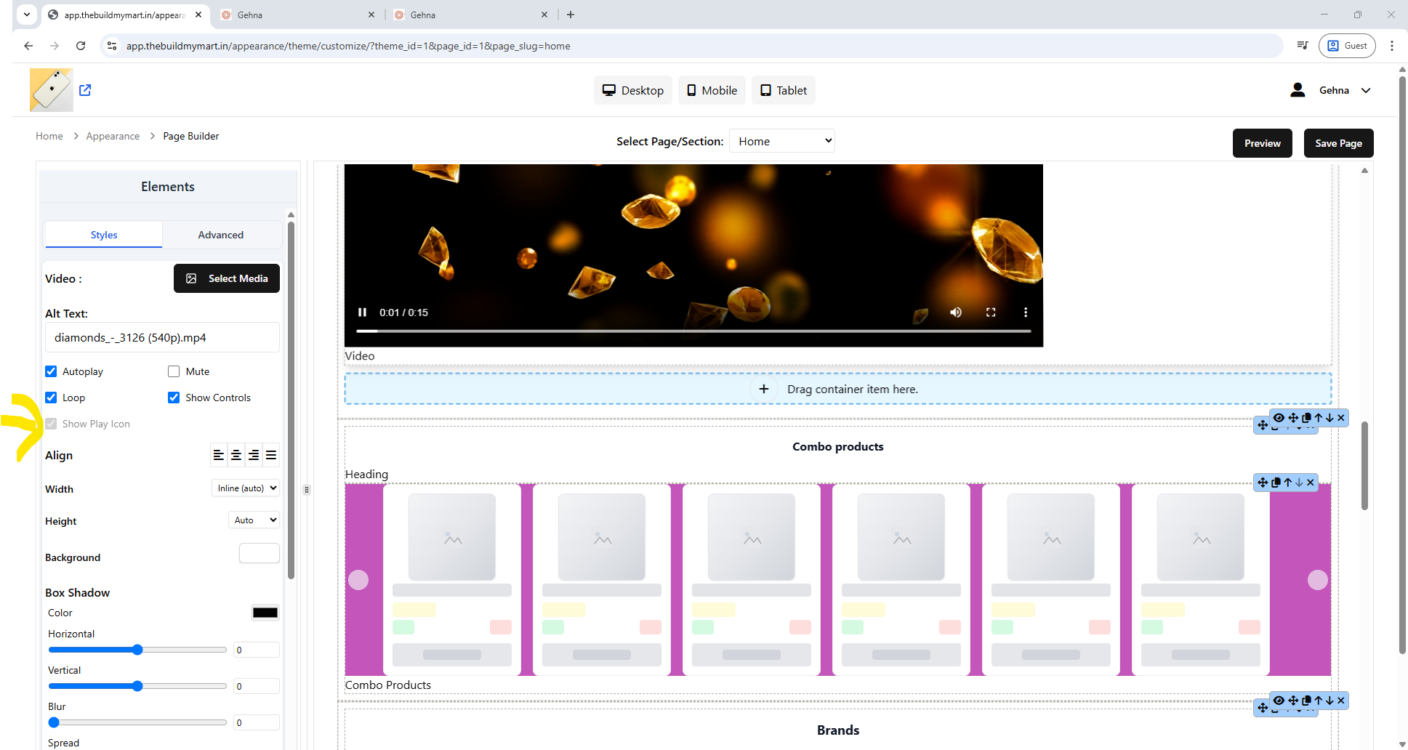This screenshot has height=750, width=1408.
Task: Open Chrome three-dot menu
Action: (1391, 46)
